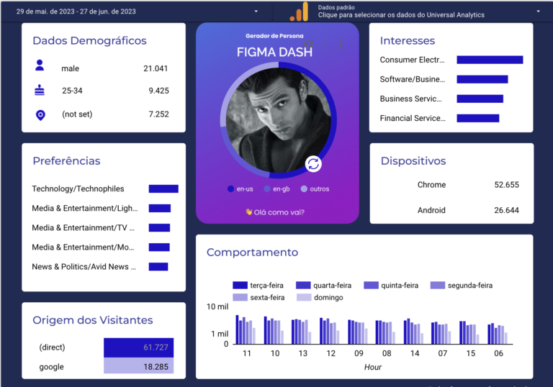Click the value 52.655 in Dispositivos
The image size is (553, 387).
pos(506,185)
